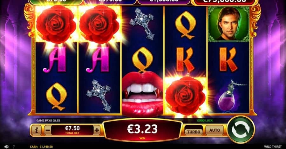Spin the reels with green button
286x149 pixels.
pos(241,130)
